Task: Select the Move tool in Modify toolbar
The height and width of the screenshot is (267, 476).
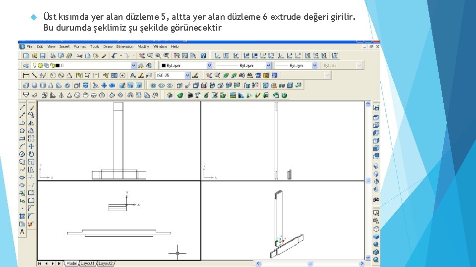Action: (x=31, y=146)
